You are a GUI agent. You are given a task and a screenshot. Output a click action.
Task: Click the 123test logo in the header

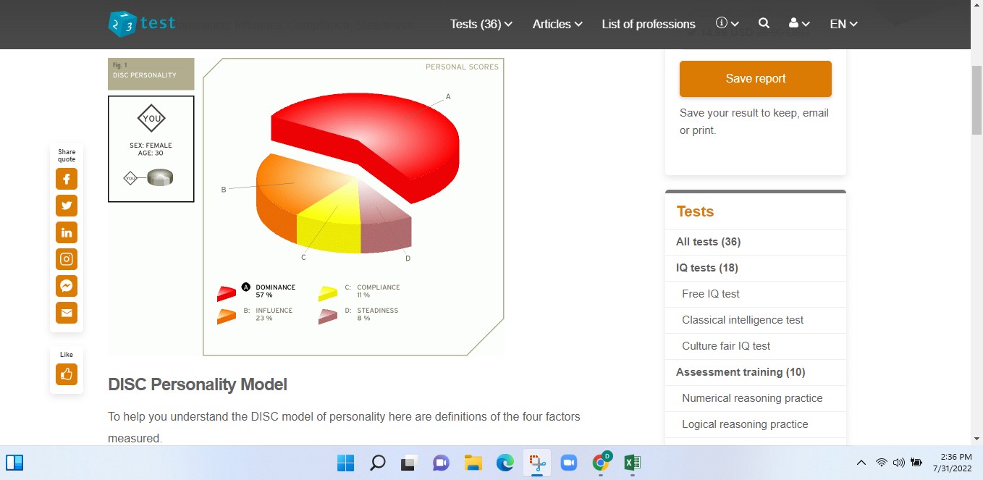point(142,22)
